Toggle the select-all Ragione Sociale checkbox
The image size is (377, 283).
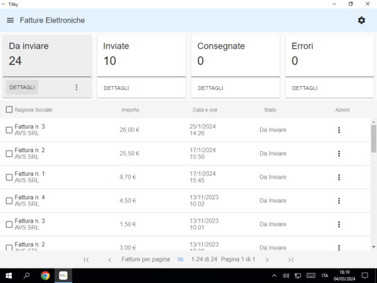(9, 110)
